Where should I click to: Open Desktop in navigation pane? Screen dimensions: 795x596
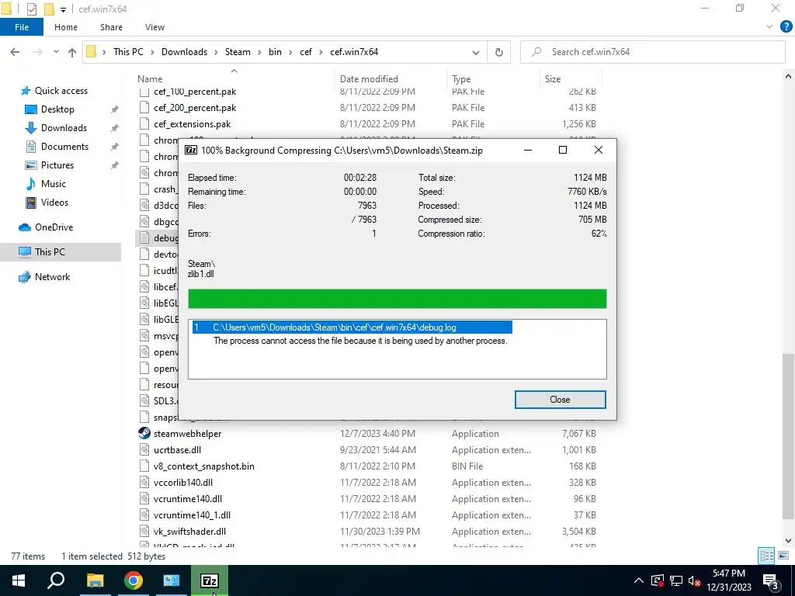[57, 109]
